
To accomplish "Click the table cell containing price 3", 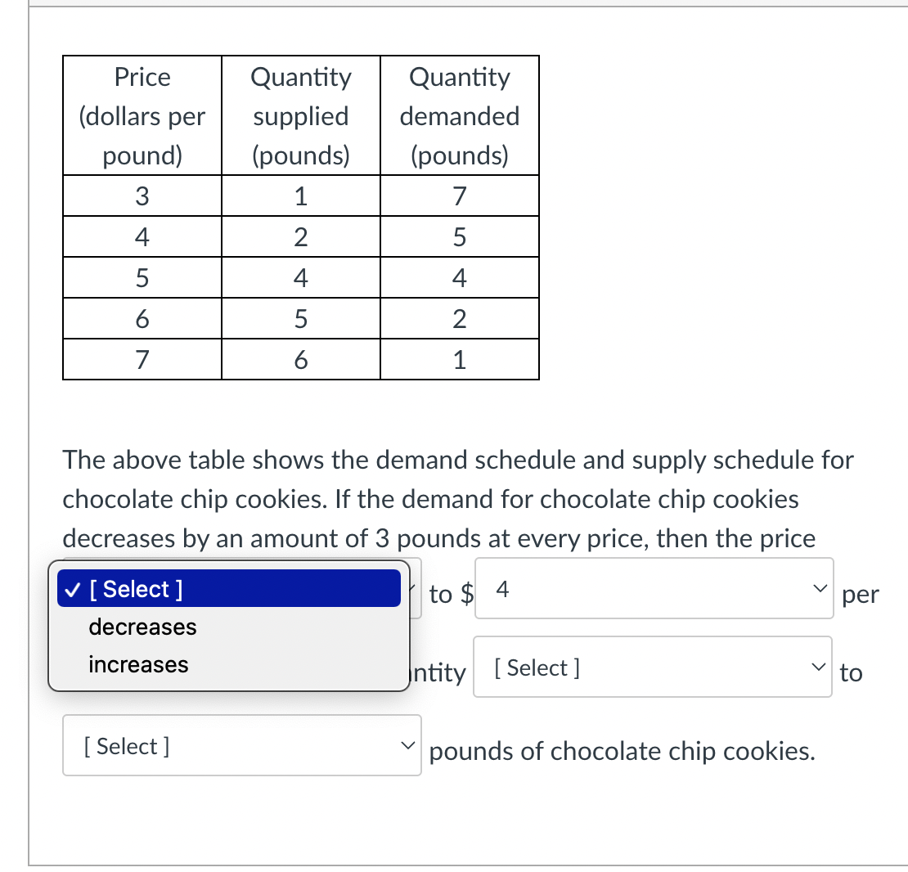I will coord(142,196).
